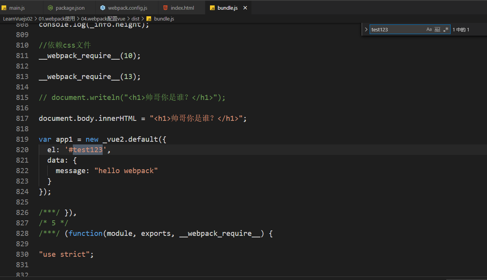Click the "1 中的 1" match count
Image resolution: width=487 pixels, height=280 pixels.
[461, 30]
